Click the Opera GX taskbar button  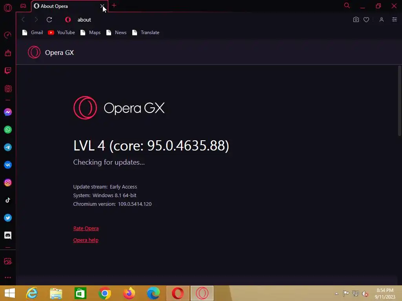[x=202, y=293]
